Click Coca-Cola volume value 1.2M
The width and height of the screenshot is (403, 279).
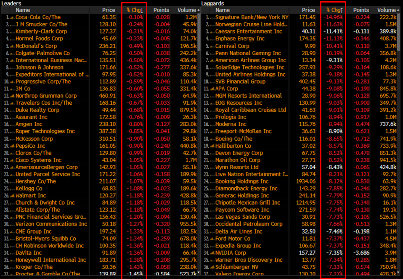pyautogui.click(x=191, y=17)
